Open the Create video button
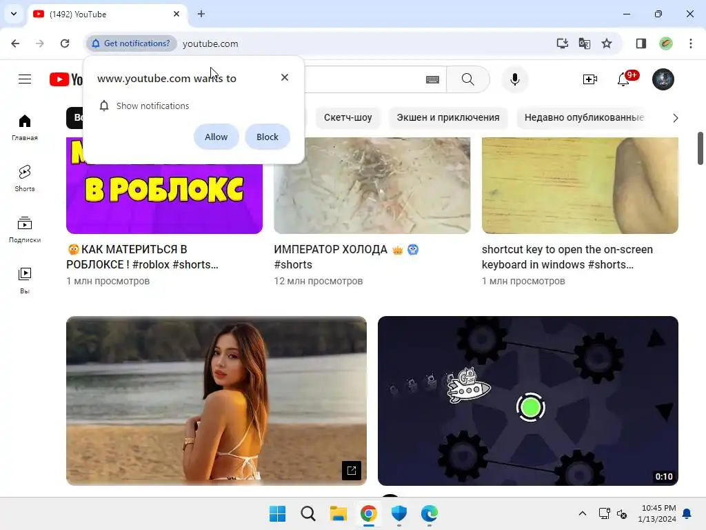The image size is (706, 530). pyautogui.click(x=590, y=79)
